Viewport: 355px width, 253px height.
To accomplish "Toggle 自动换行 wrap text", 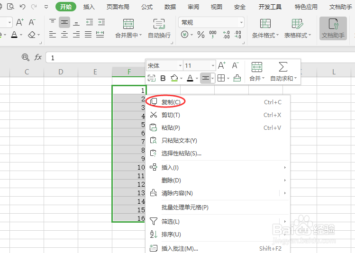I will (159, 29).
